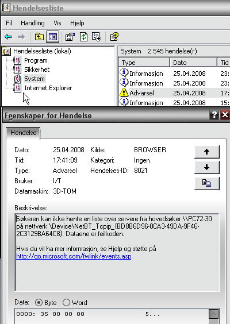230x324 pixels.
Task: Click the refresh toolbar icon
Action: click(x=83, y=37)
